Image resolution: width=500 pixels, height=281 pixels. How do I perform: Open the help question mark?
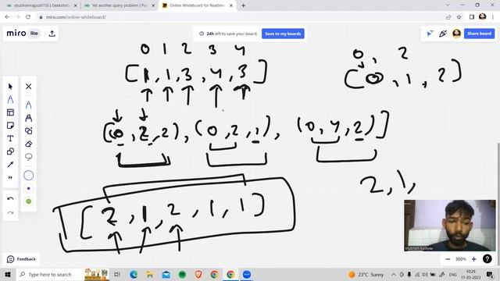tap(487, 258)
